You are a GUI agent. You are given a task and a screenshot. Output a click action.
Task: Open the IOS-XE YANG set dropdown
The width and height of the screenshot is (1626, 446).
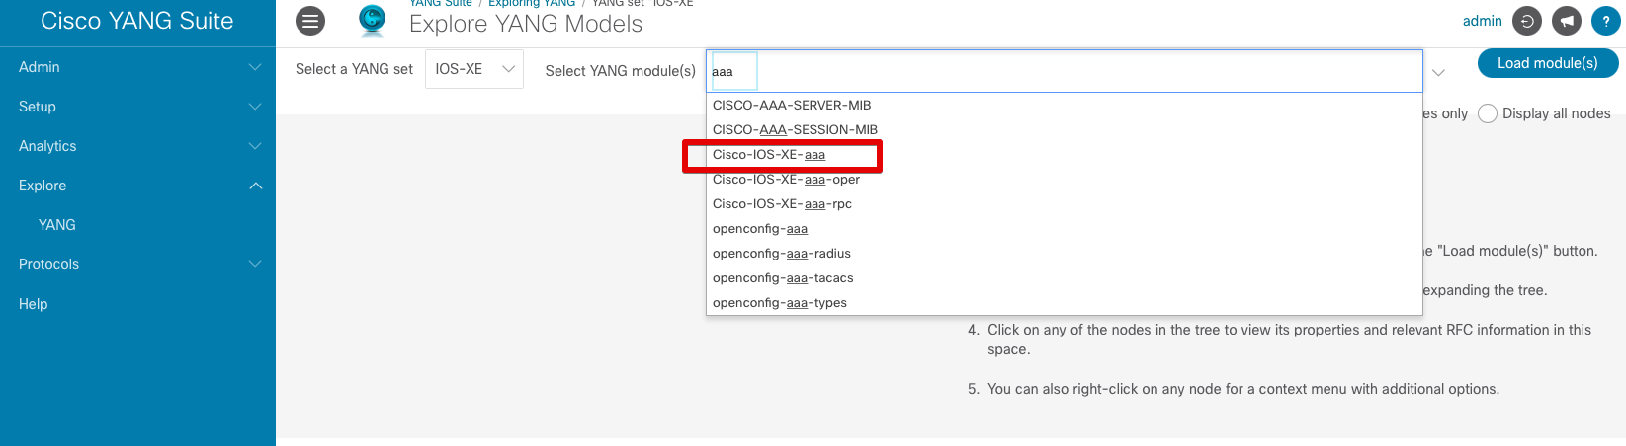pyautogui.click(x=474, y=69)
